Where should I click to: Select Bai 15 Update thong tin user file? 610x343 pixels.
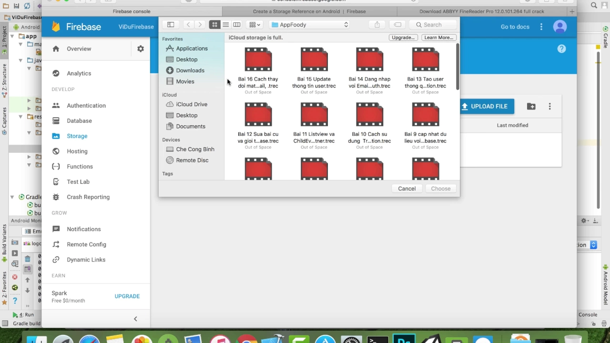(x=314, y=70)
